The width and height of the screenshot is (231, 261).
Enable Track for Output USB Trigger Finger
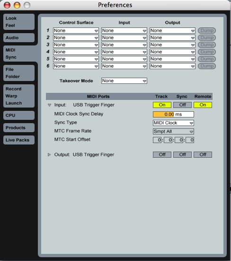click(162, 154)
